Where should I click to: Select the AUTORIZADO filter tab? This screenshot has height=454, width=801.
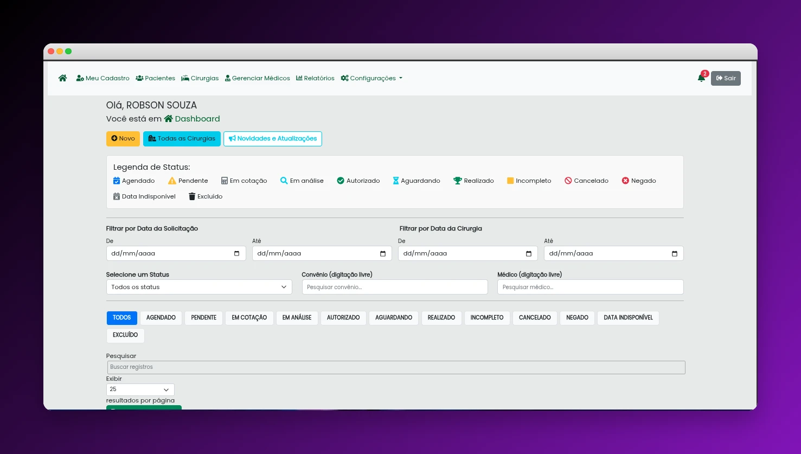pos(343,318)
